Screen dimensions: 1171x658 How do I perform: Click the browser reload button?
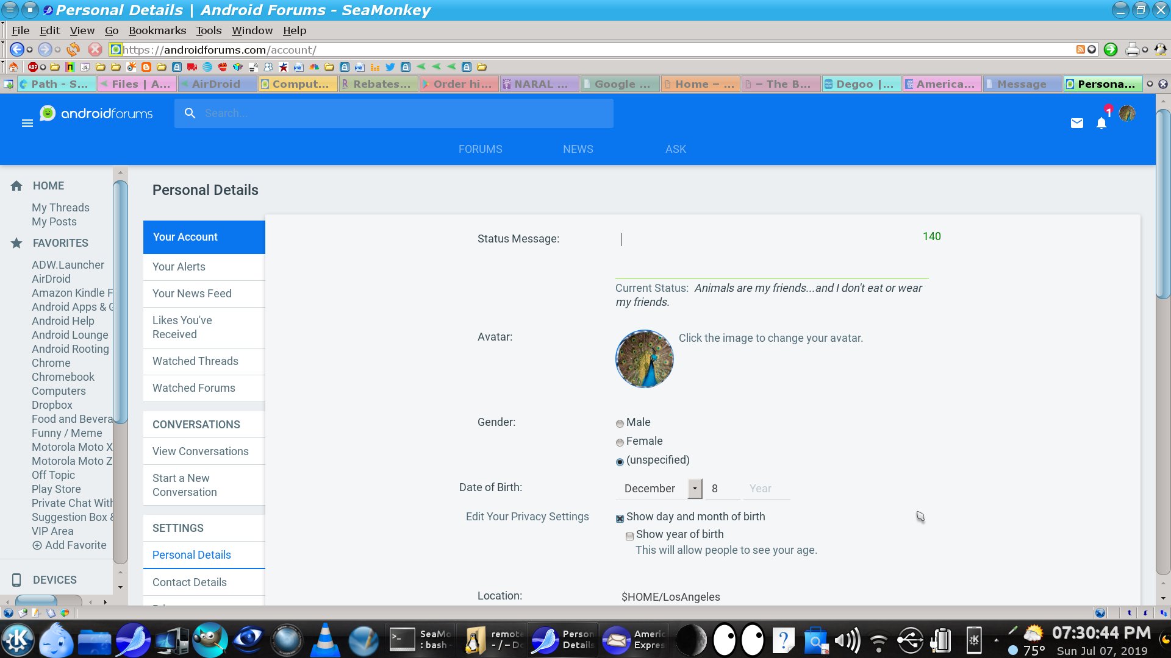tap(73, 49)
